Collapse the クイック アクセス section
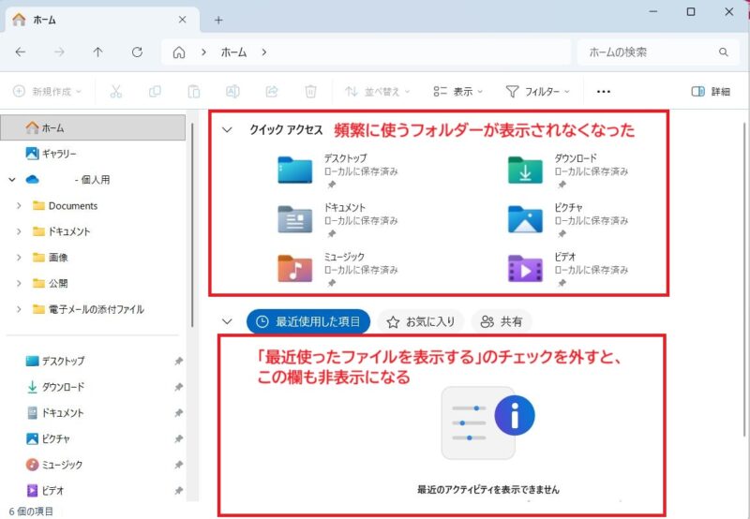The image size is (750, 519). [x=227, y=129]
